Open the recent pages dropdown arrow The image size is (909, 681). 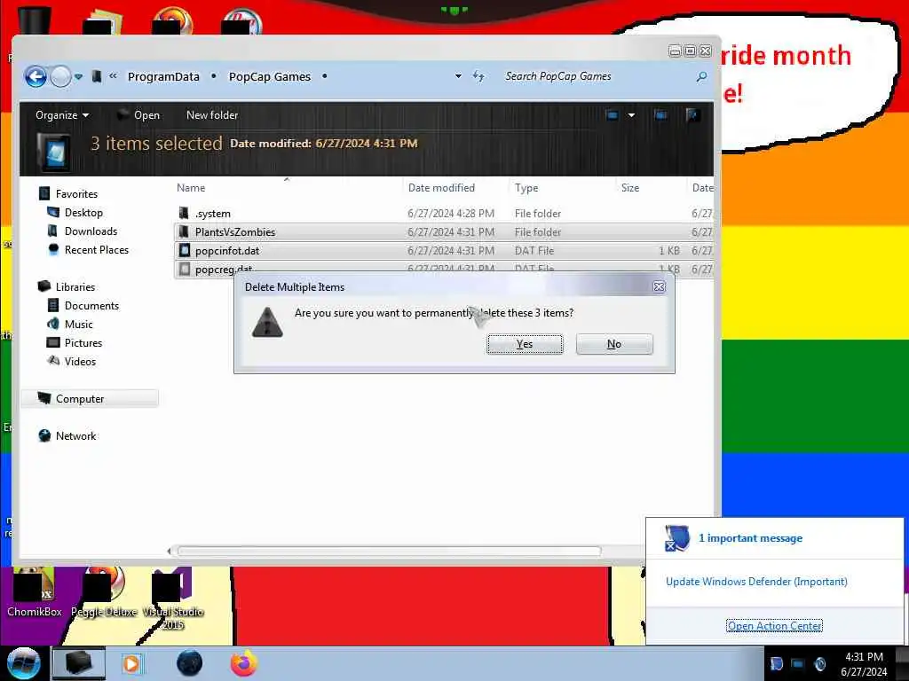click(78, 76)
